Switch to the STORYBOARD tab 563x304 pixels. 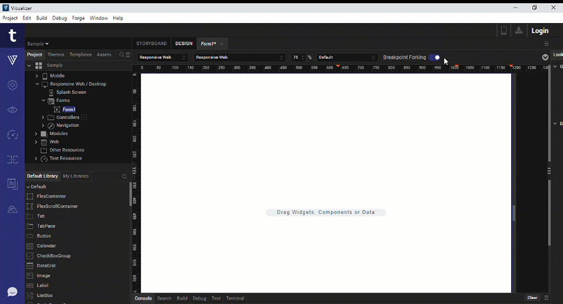(151, 44)
